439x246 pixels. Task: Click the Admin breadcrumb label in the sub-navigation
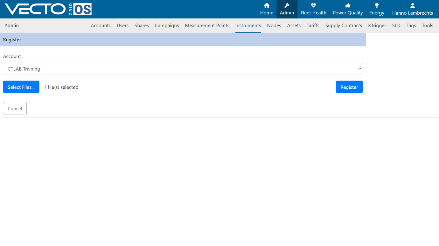12,25
